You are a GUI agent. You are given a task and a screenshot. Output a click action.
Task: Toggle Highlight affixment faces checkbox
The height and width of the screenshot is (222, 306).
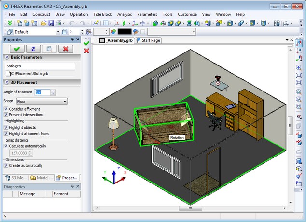pos(6,133)
